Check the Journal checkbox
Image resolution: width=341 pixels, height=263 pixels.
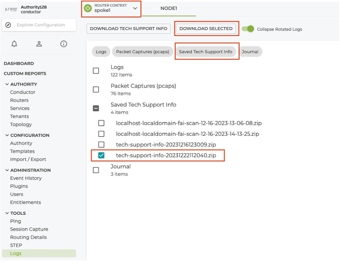click(x=96, y=170)
